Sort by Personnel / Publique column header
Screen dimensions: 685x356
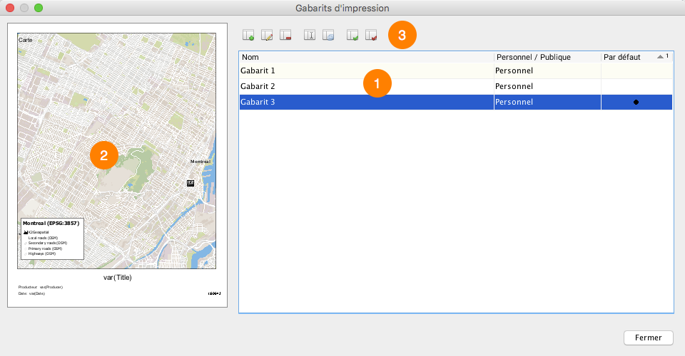tap(547, 57)
